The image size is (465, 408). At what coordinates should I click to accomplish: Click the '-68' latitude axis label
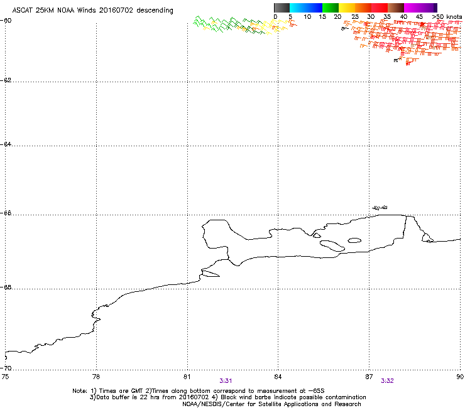(x=6, y=287)
